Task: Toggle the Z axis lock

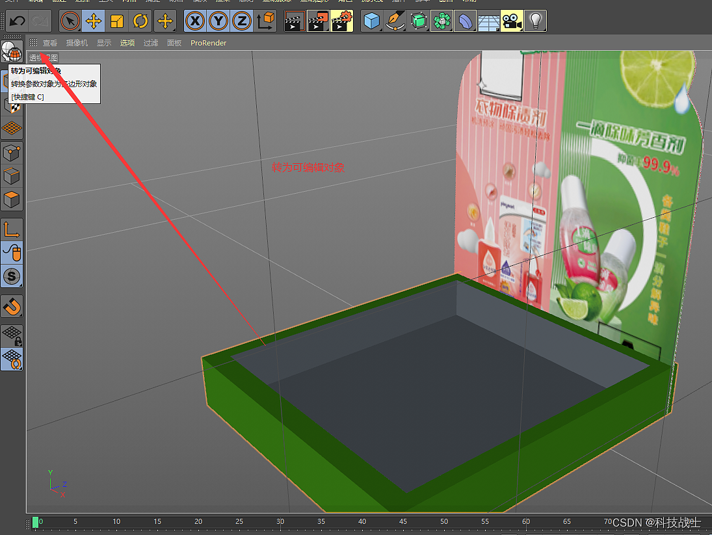Action: pyautogui.click(x=242, y=21)
